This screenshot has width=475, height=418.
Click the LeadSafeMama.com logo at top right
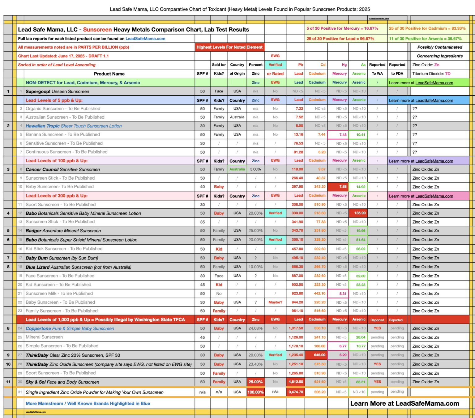pos(379,19)
